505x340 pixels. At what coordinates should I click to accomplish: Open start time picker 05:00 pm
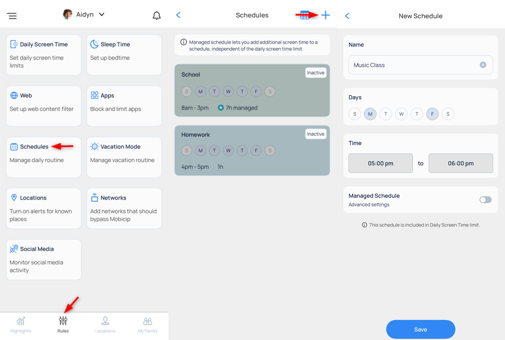(x=381, y=163)
